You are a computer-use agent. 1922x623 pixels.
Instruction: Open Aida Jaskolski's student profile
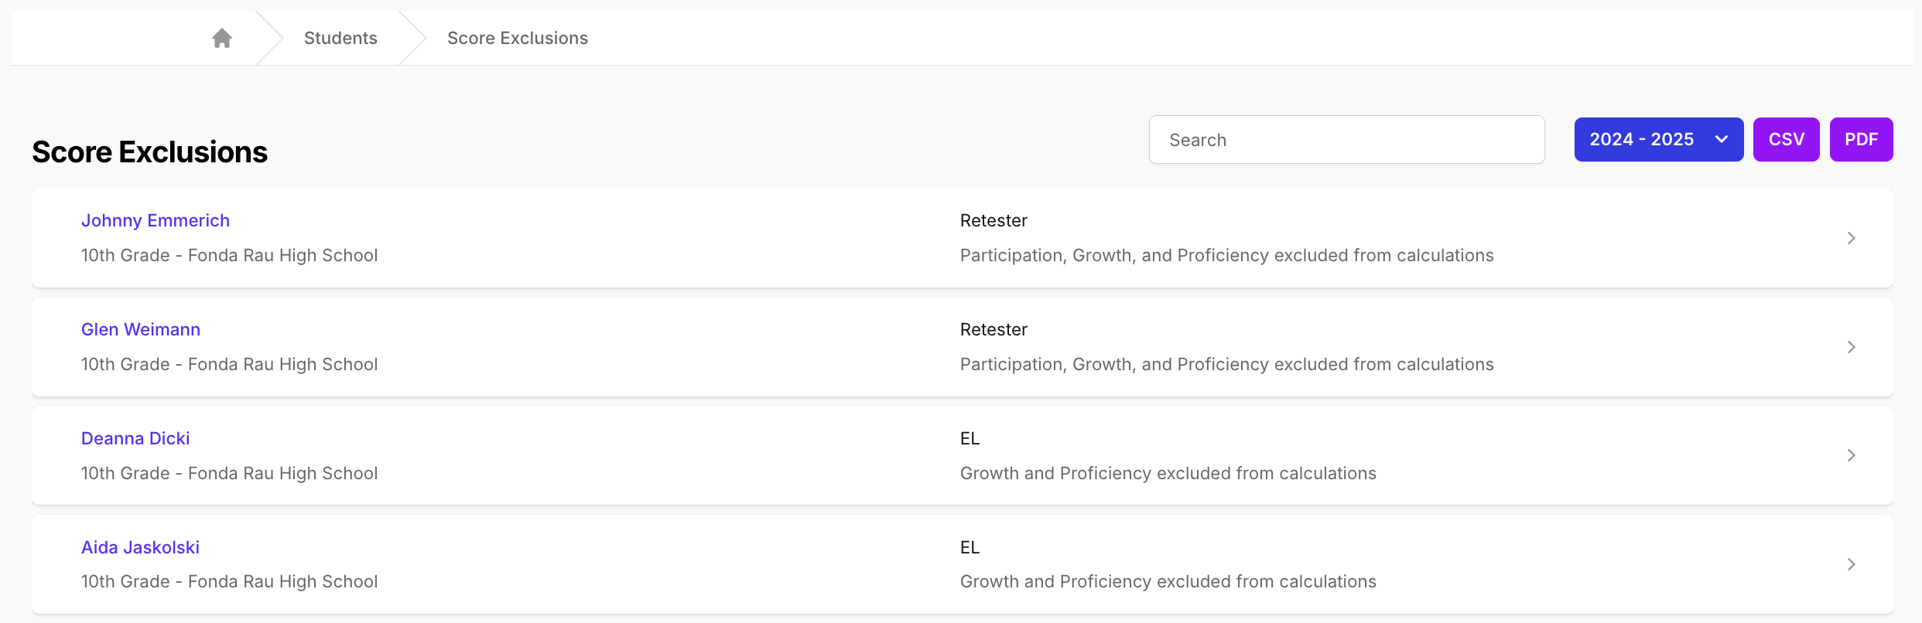coord(140,547)
